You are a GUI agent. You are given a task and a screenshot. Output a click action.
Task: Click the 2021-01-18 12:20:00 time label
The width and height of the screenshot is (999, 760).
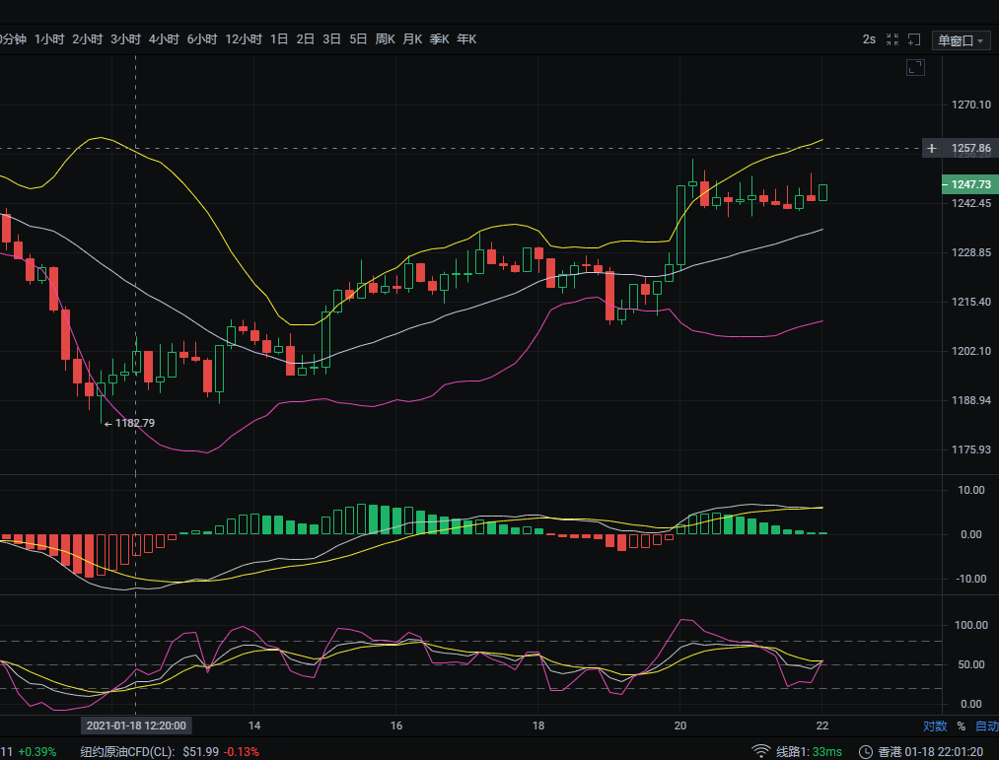point(136,725)
